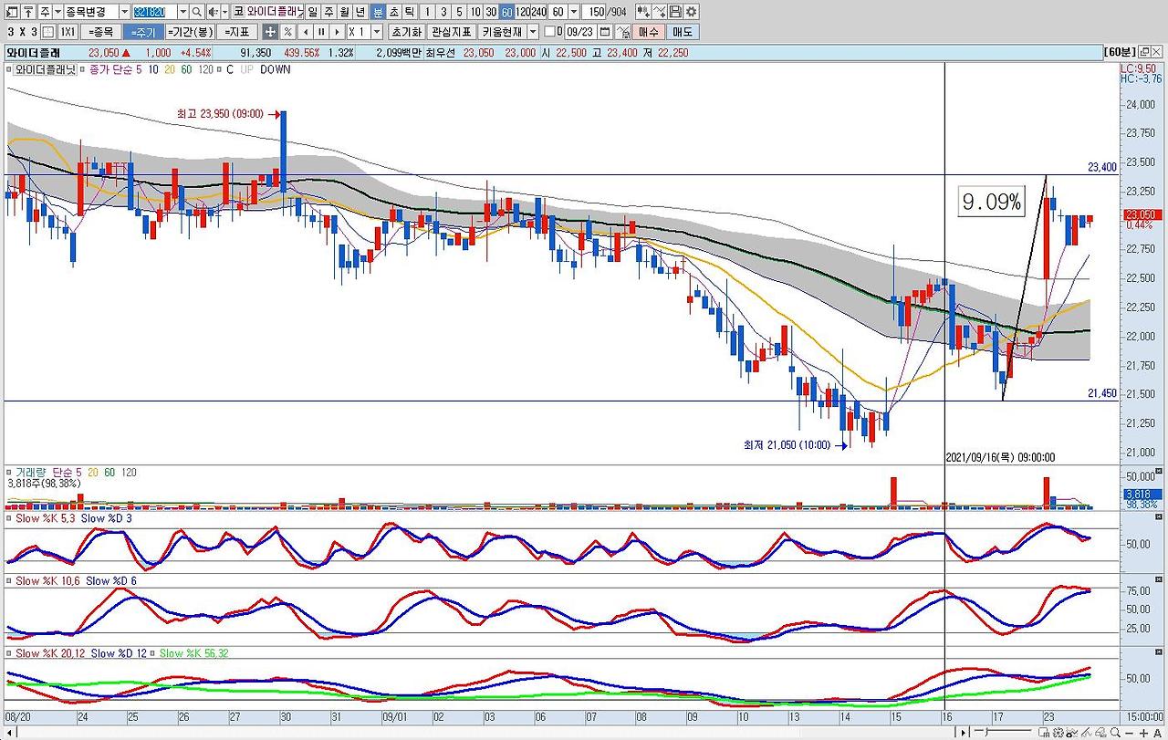
Task: Click the search magnifier icon beside stock code
Action: click(197, 12)
